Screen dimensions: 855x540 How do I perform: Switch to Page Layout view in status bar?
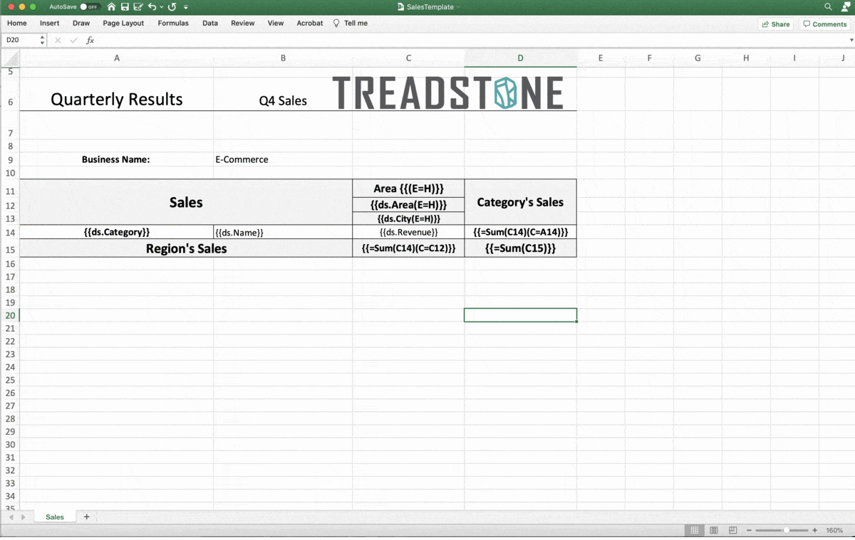point(713,530)
